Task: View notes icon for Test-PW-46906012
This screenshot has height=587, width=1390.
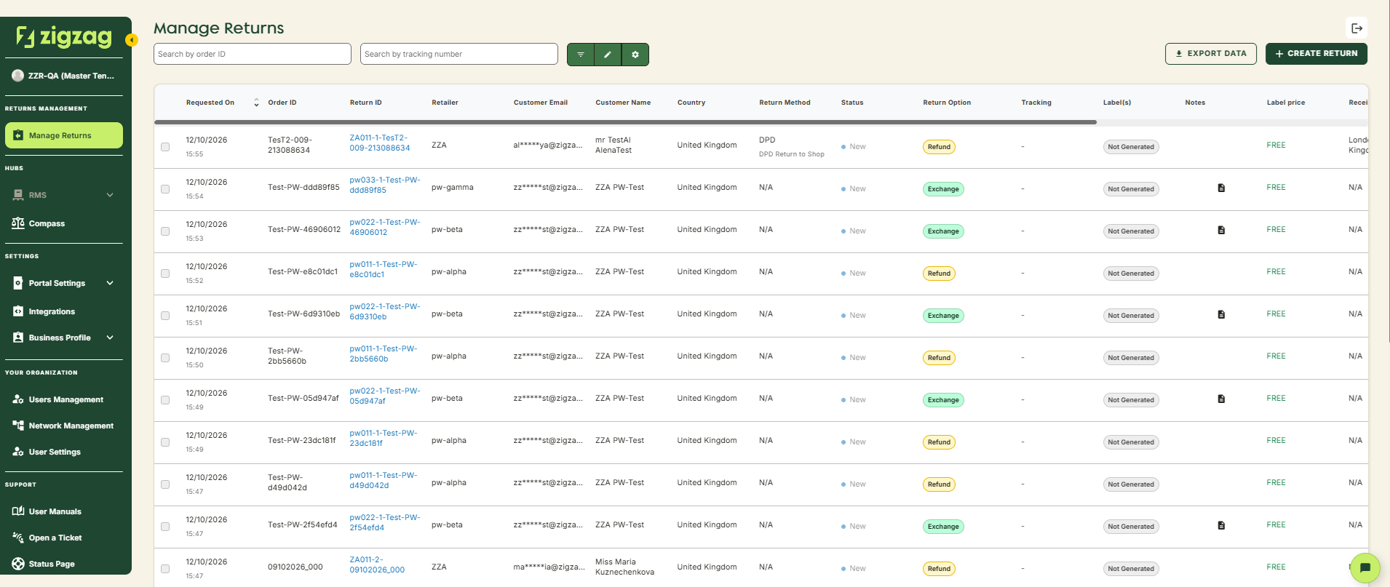Action: (x=1221, y=230)
